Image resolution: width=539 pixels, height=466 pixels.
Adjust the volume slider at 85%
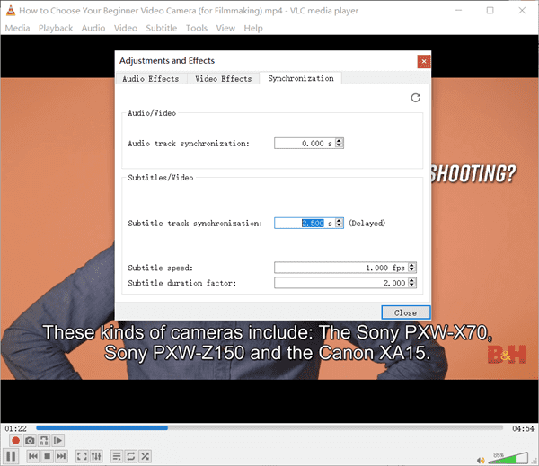tap(508, 458)
